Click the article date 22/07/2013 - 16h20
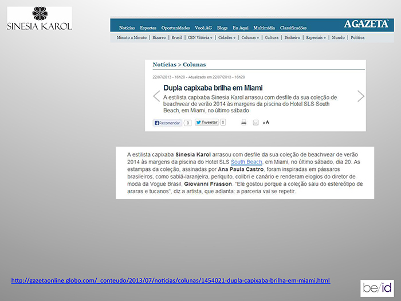This screenshot has width=401, height=301. (x=169, y=77)
